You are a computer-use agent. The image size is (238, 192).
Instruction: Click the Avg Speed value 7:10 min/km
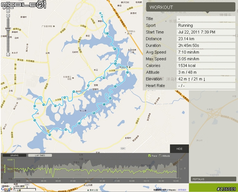[x=206, y=52]
